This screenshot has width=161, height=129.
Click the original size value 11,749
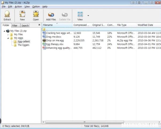click(96, 37)
